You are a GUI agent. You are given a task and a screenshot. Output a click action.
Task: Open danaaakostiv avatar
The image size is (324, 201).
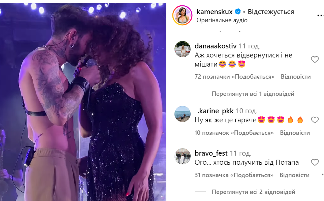point(182,49)
